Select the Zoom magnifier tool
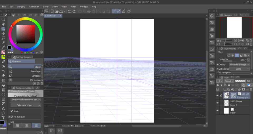 (x=3, y=19)
